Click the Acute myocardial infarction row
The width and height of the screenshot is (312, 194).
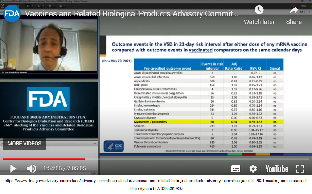[x=209, y=77]
